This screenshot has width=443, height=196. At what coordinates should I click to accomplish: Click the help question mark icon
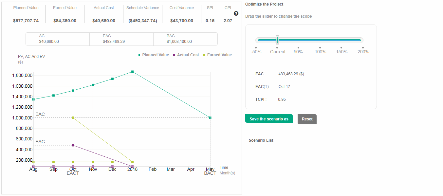pos(236,13)
